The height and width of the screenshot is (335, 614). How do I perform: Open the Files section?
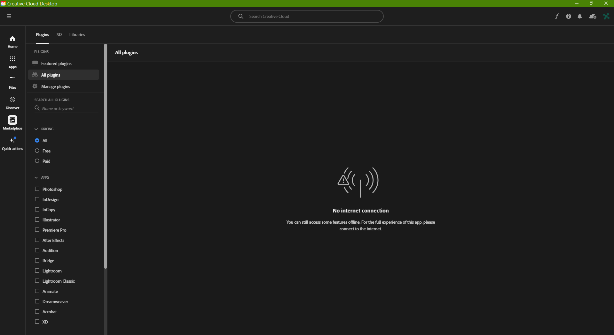(x=12, y=83)
